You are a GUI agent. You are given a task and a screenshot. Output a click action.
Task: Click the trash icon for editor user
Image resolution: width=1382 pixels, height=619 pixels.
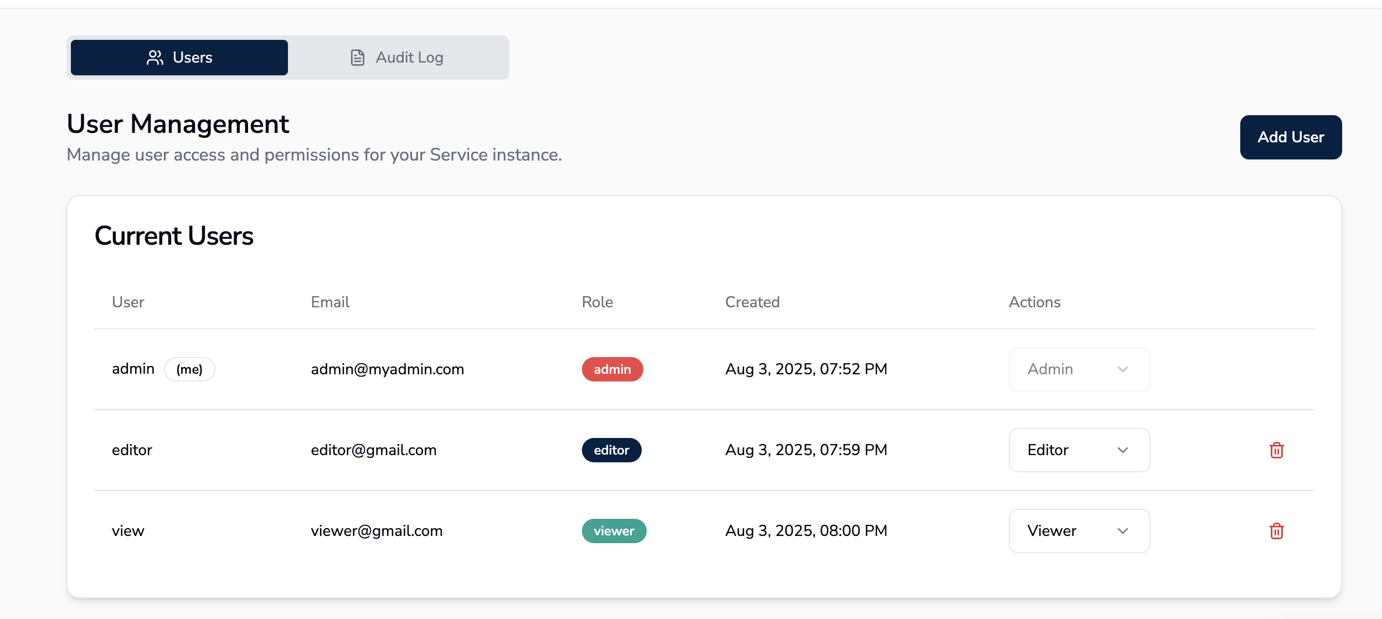(x=1276, y=450)
